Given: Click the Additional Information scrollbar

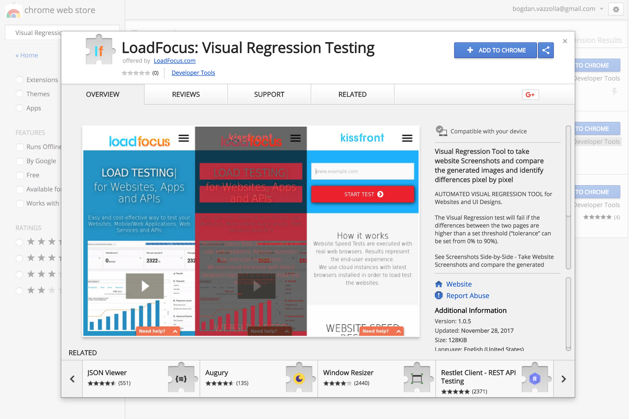Looking at the screenshot, I should [568, 314].
